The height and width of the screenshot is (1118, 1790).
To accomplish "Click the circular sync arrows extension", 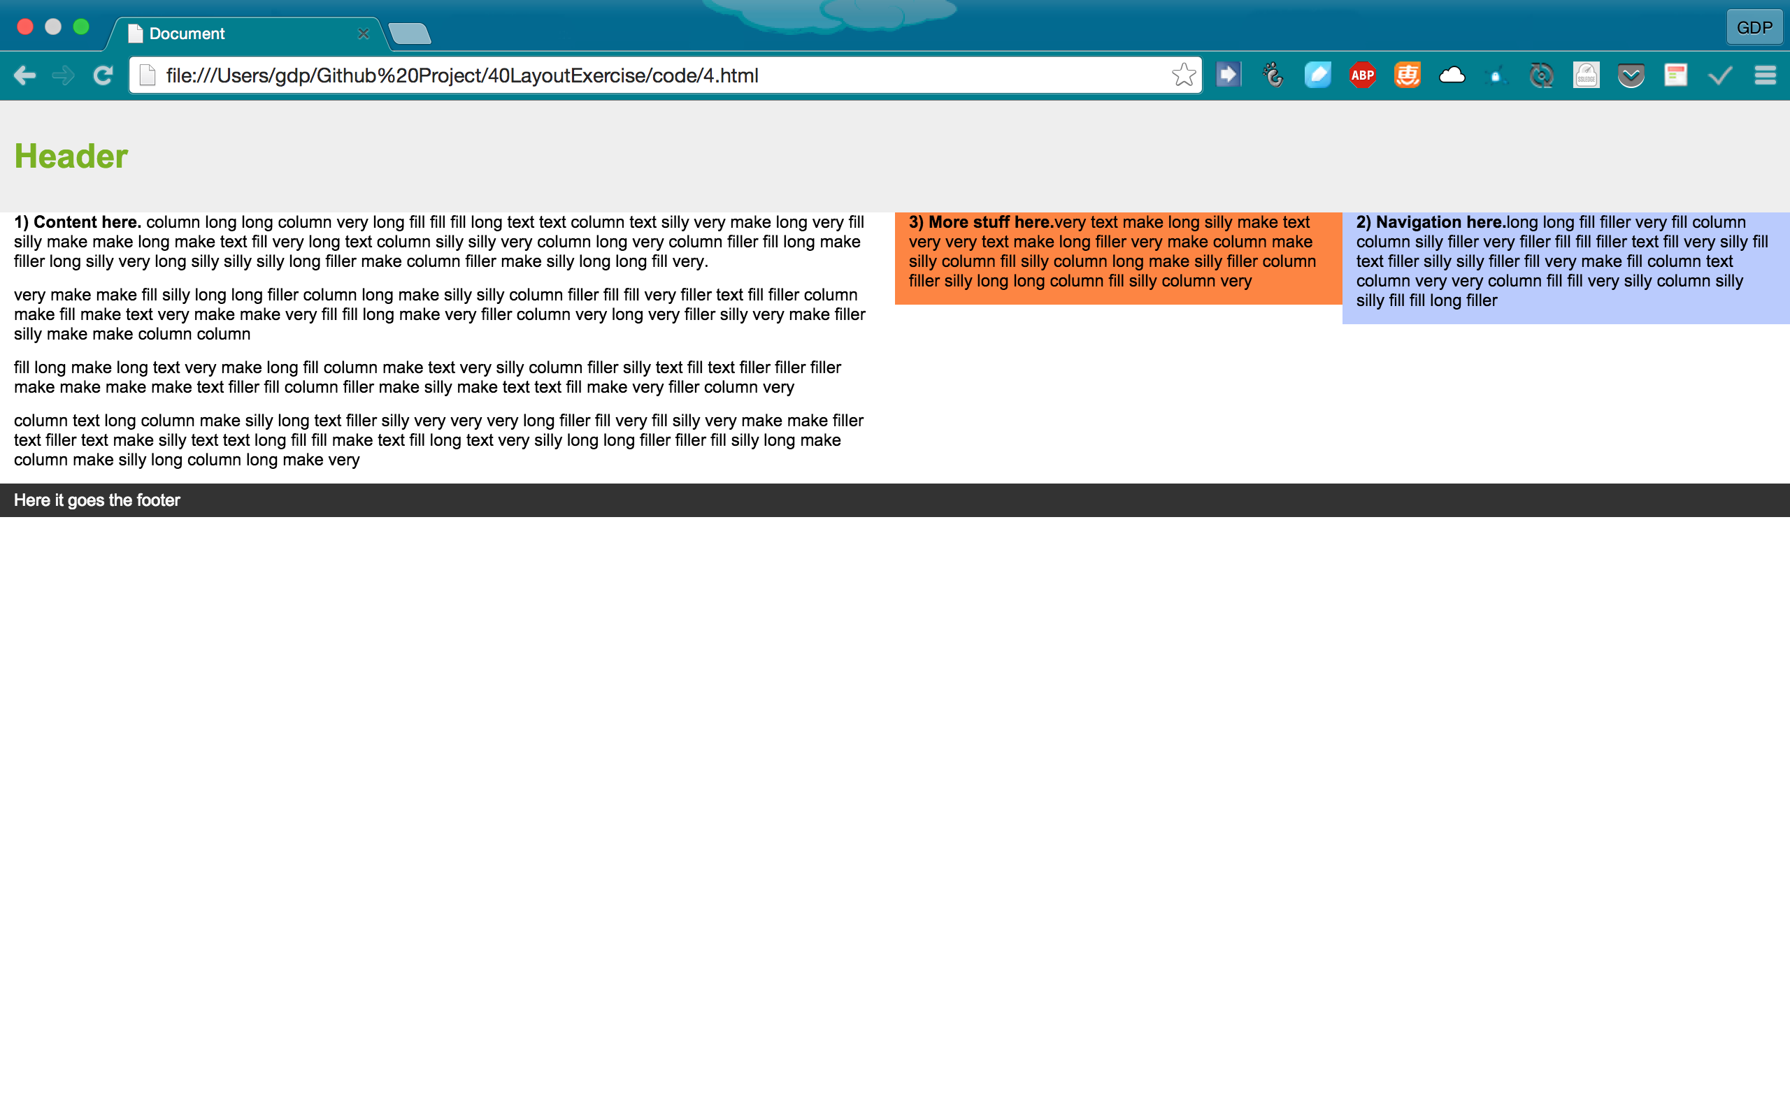I will click(1541, 75).
